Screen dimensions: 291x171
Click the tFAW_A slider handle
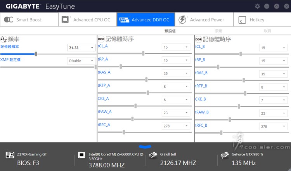click(x=132, y=119)
